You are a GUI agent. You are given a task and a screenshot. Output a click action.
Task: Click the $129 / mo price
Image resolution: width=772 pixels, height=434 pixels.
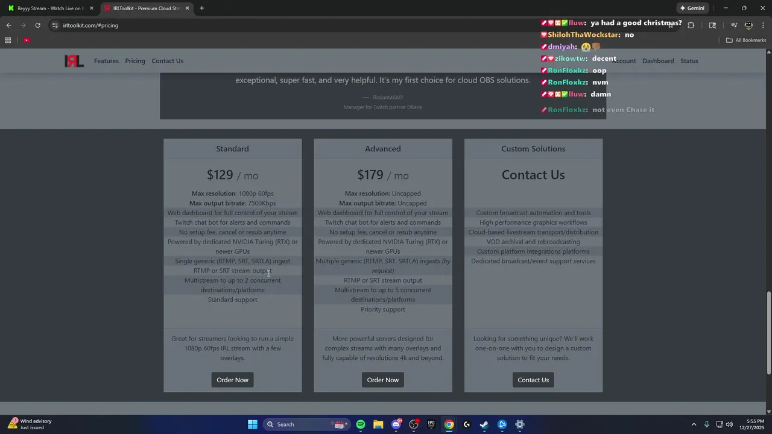(x=232, y=175)
